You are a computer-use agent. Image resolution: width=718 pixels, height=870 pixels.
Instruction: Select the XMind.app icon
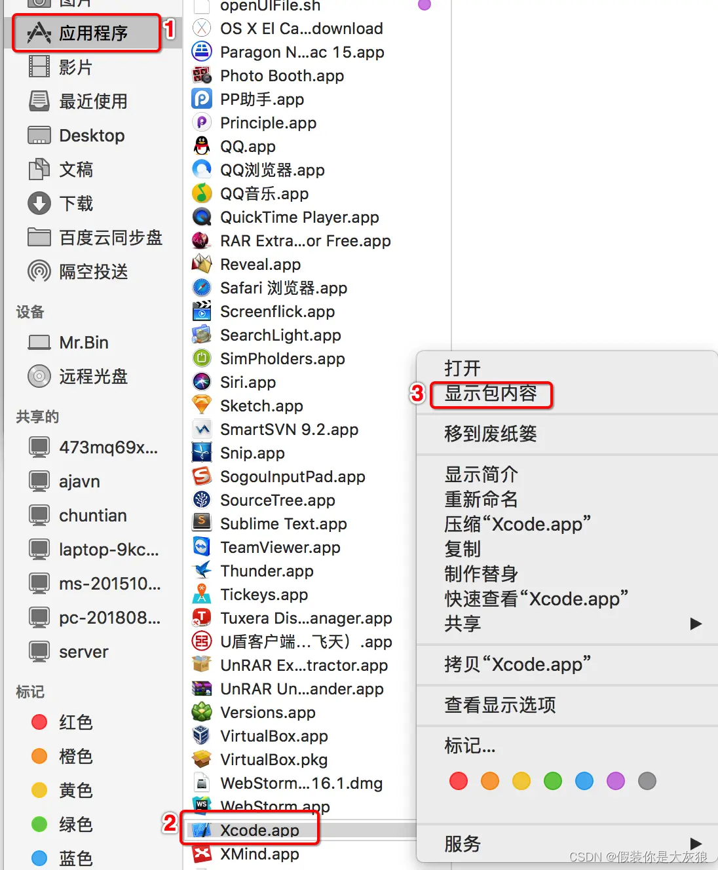pos(201,854)
